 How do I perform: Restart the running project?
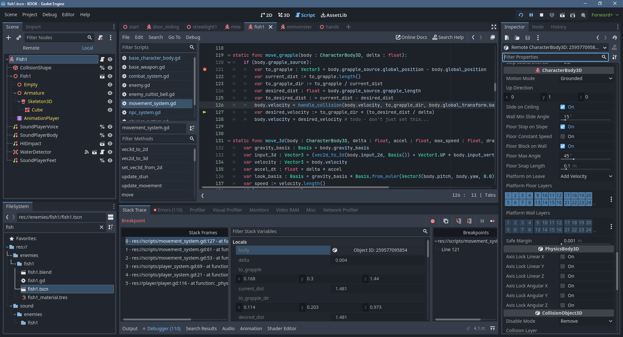520,15
